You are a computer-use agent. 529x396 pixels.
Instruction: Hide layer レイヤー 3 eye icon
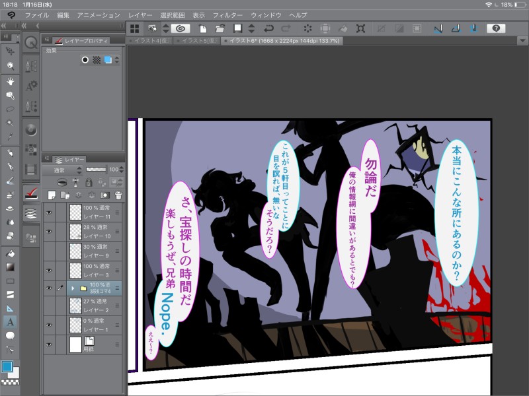[49, 270]
